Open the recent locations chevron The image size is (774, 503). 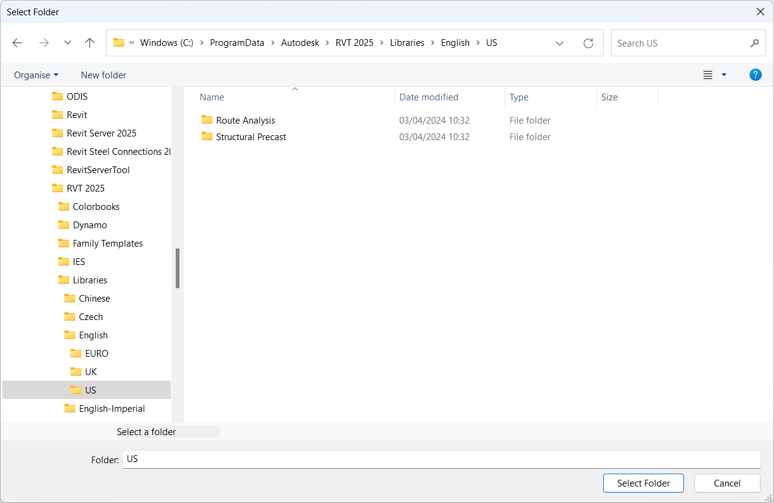(67, 43)
